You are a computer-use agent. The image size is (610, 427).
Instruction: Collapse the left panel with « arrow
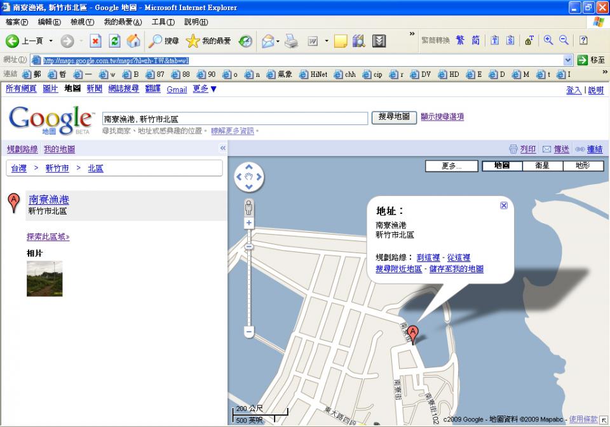(223, 148)
